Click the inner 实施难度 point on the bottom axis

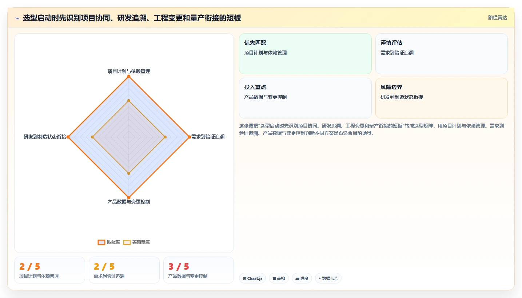[129, 173]
